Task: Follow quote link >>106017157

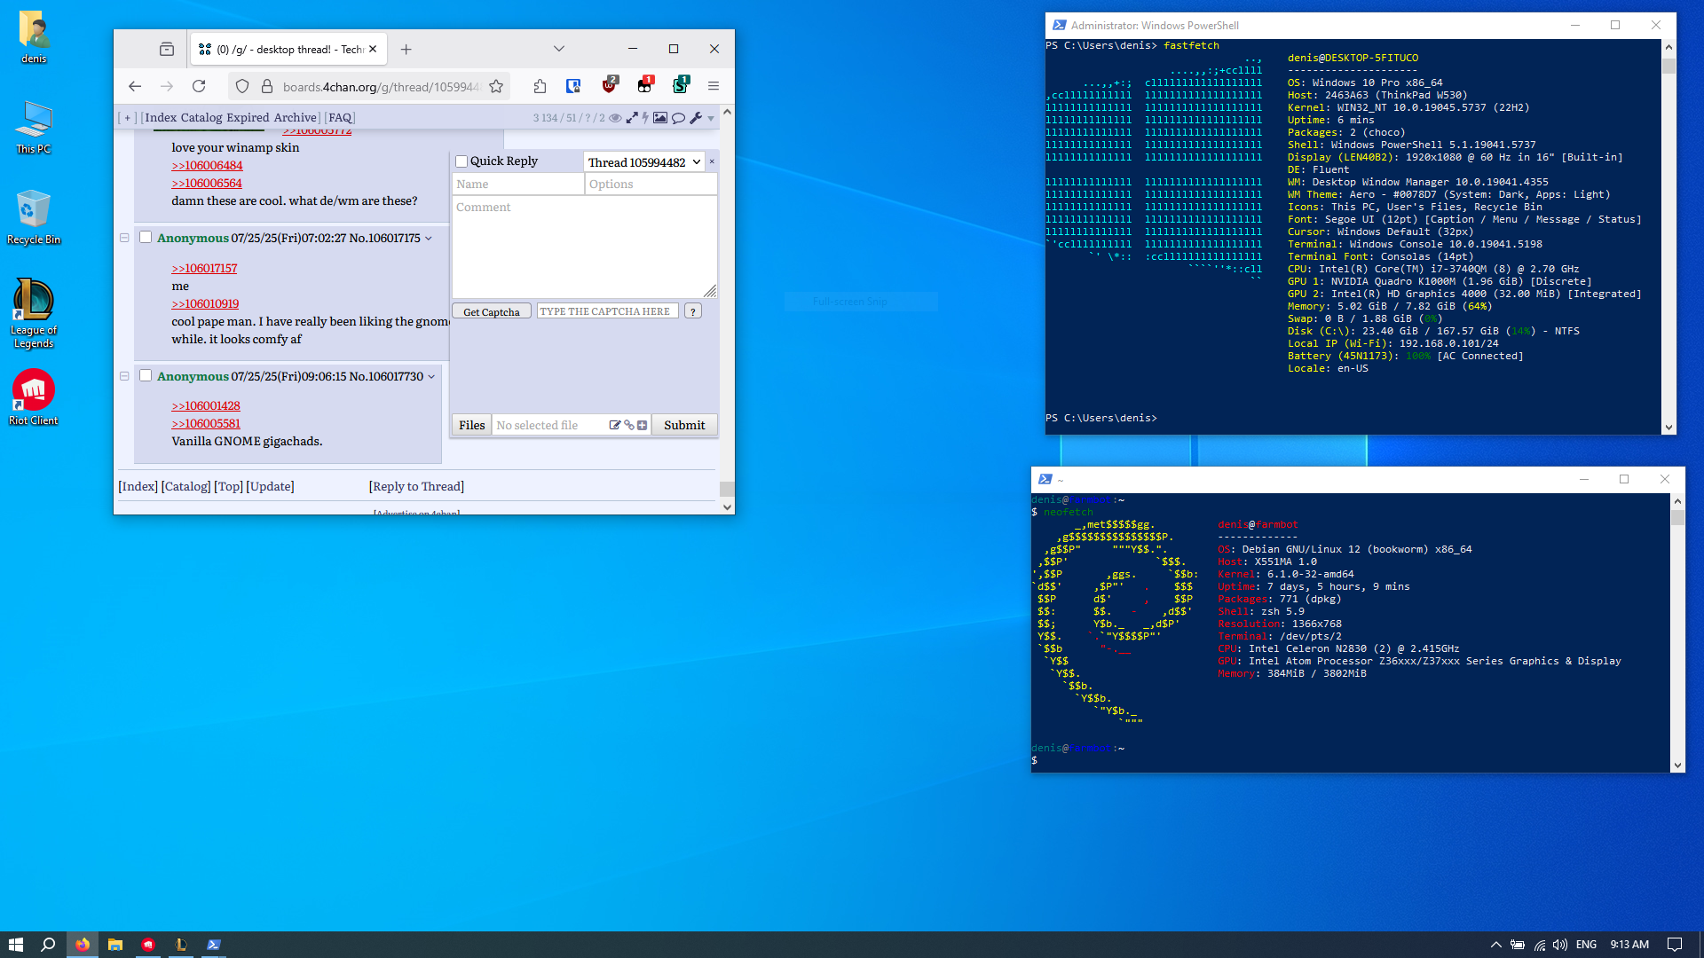Action: coord(204,268)
